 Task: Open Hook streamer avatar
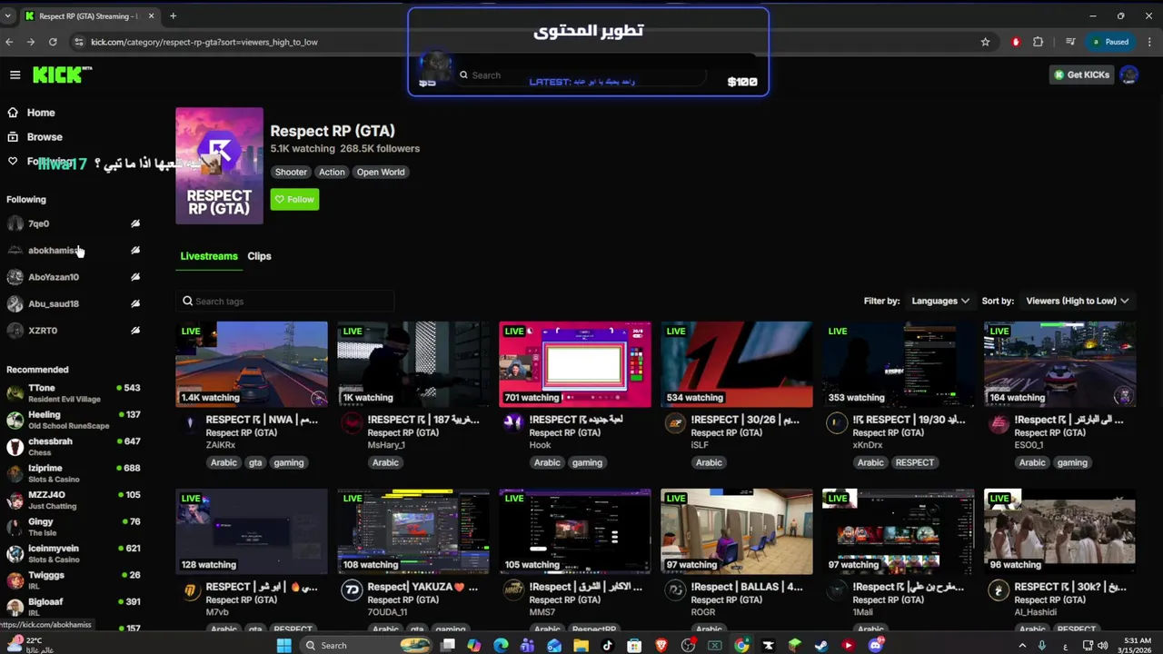(x=512, y=423)
